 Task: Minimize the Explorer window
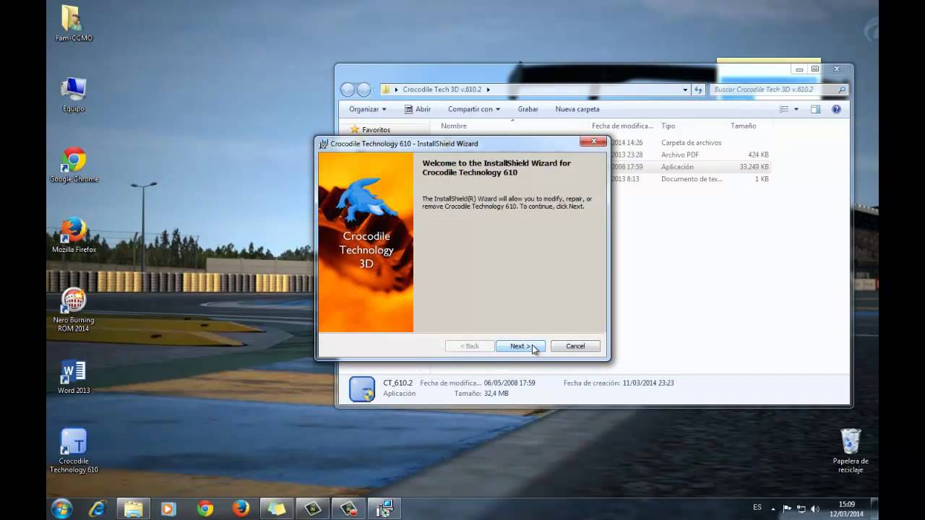pyautogui.click(x=799, y=69)
